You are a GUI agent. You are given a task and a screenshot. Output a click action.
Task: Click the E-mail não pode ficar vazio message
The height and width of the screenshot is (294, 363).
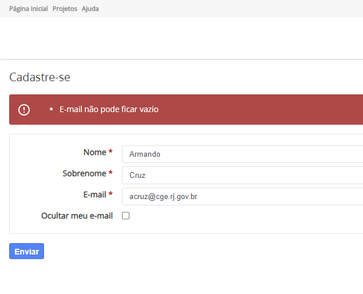click(x=109, y=109)
